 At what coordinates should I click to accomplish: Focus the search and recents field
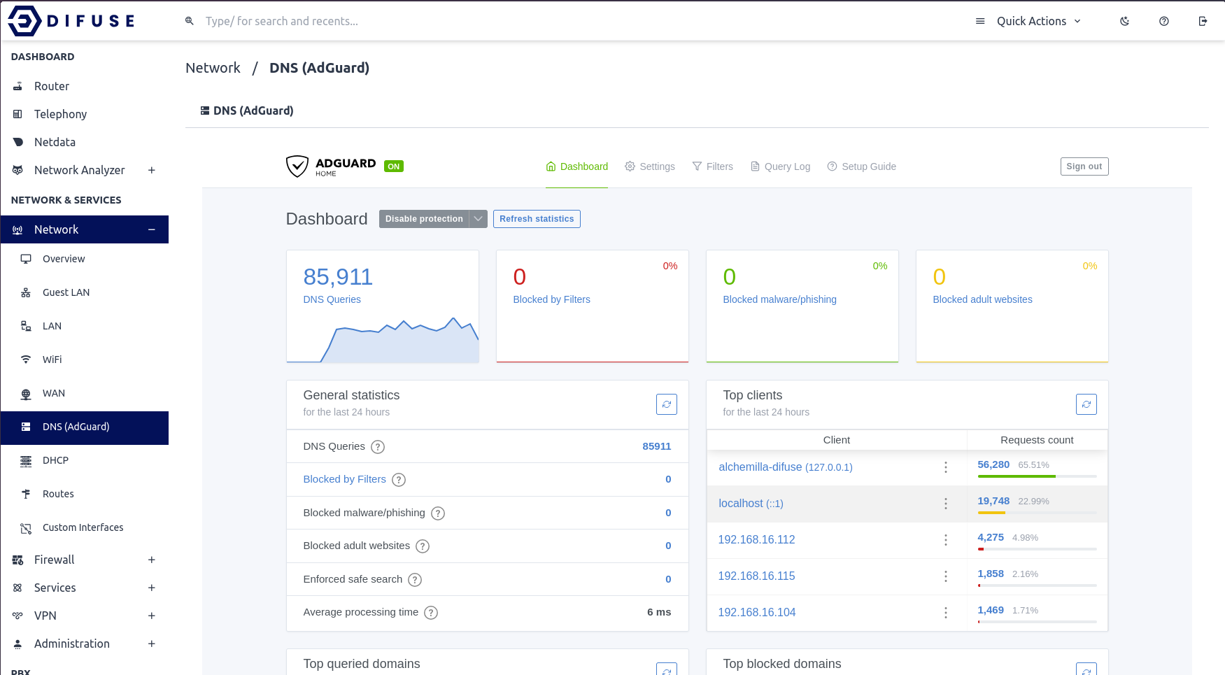tap(282, 21)
